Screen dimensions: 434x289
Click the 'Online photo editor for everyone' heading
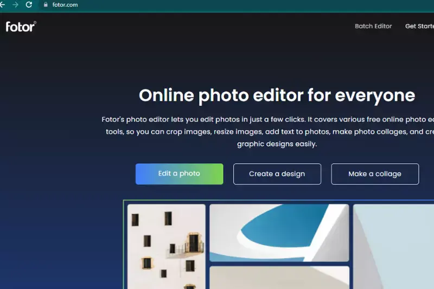pos(277,95)
